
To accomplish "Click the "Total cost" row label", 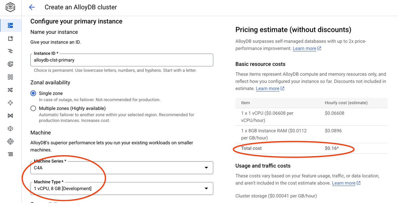I will [251, 148].
